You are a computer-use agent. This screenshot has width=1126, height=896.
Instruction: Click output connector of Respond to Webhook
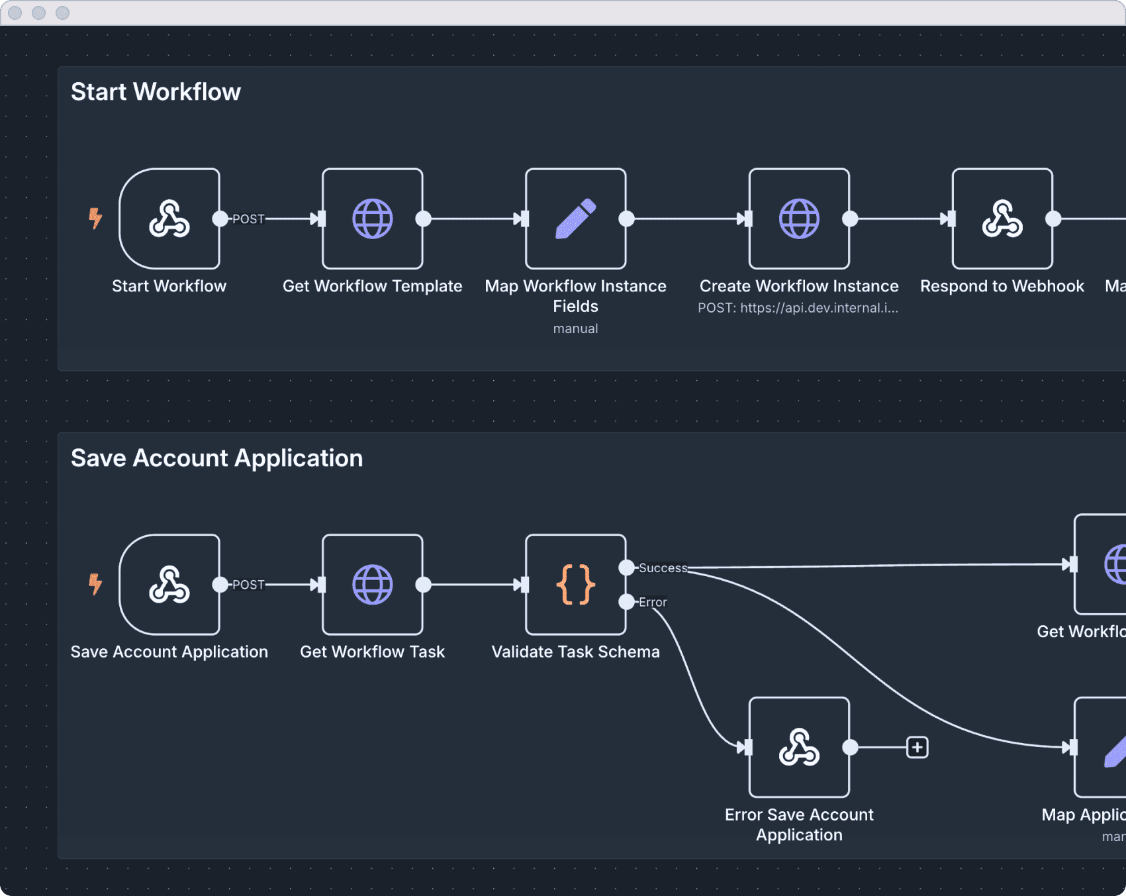point(1053,219)
